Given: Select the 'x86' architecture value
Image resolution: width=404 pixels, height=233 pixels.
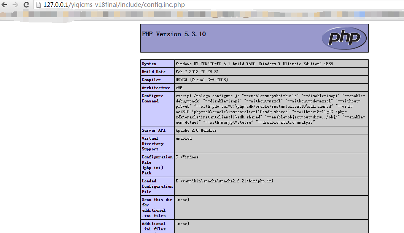Looking at the screenshot, I should coord(179,88).
